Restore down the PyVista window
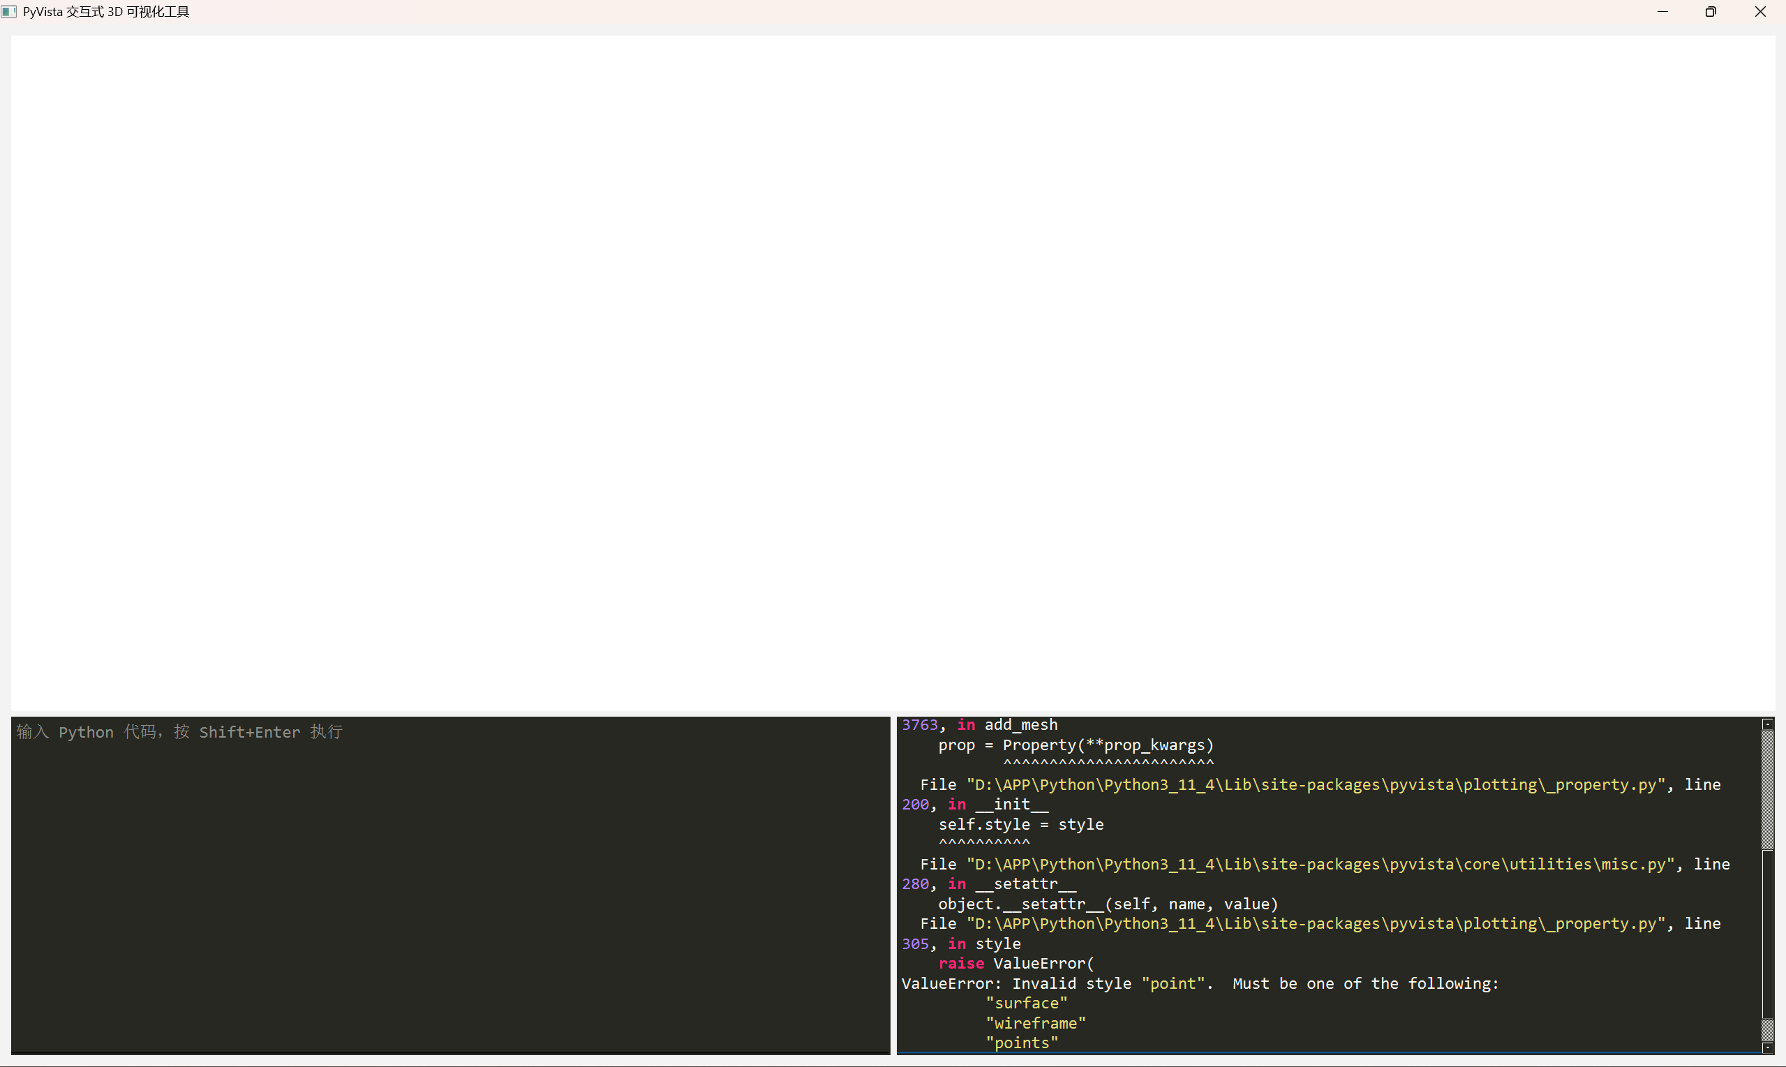 1711,11
